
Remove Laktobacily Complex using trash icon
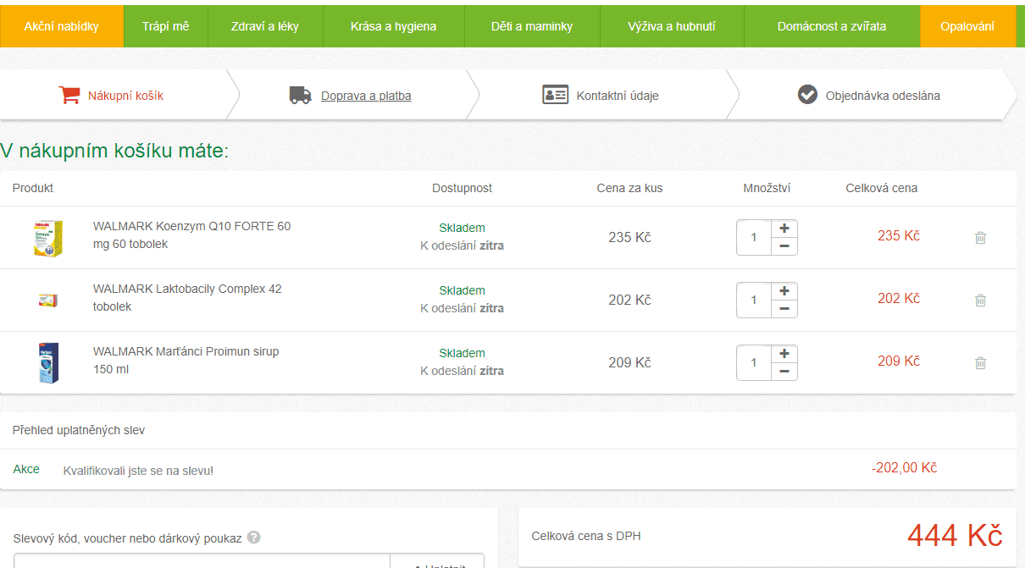[x=980, y=301]
